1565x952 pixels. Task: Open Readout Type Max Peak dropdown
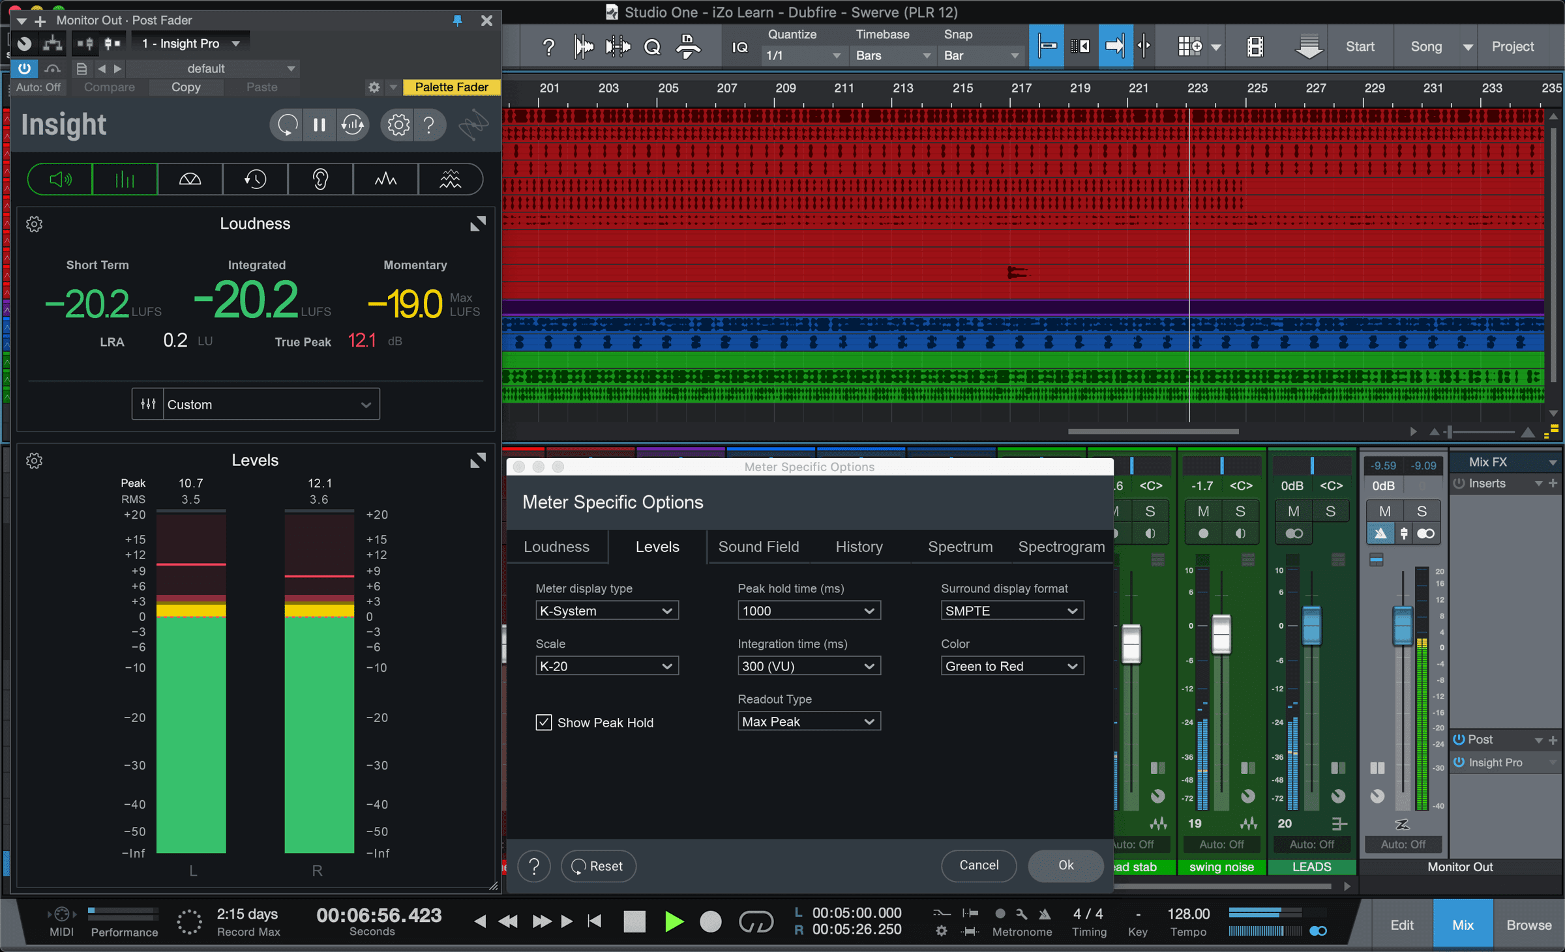(809, 721)
